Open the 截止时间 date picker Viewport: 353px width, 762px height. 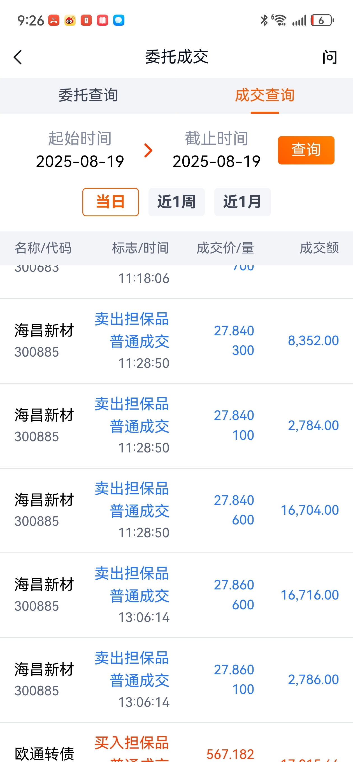coord(217,150)
